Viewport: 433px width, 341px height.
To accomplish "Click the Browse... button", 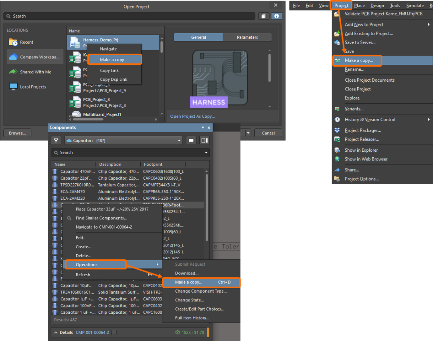I will (17, 133).
